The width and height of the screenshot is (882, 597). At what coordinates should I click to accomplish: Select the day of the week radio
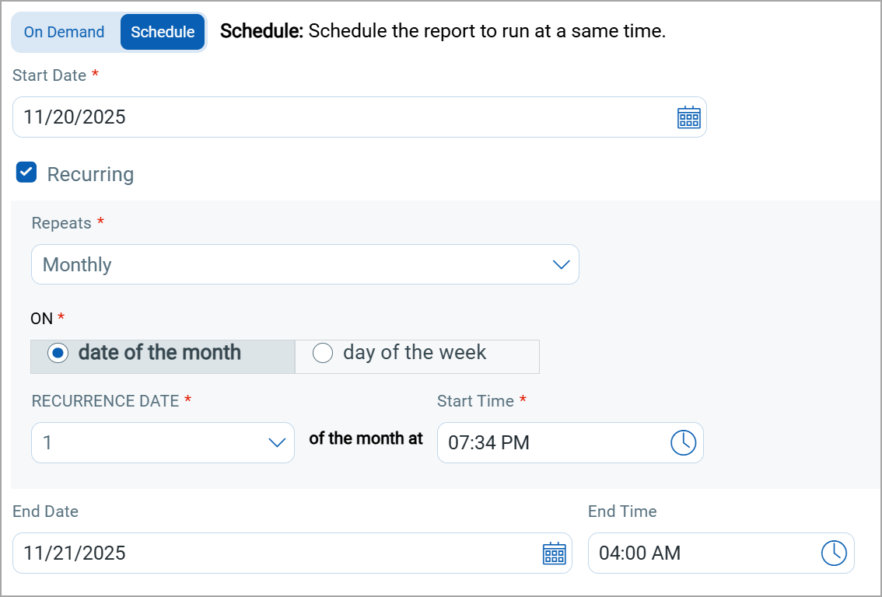click(322, 353)
